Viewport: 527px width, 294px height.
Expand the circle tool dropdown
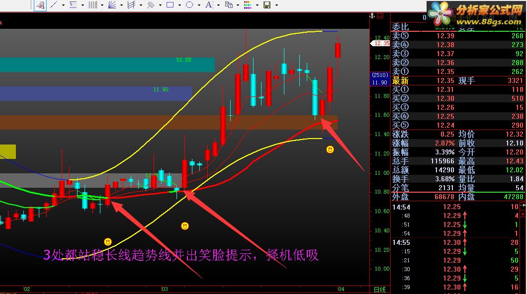pos(199,5)
